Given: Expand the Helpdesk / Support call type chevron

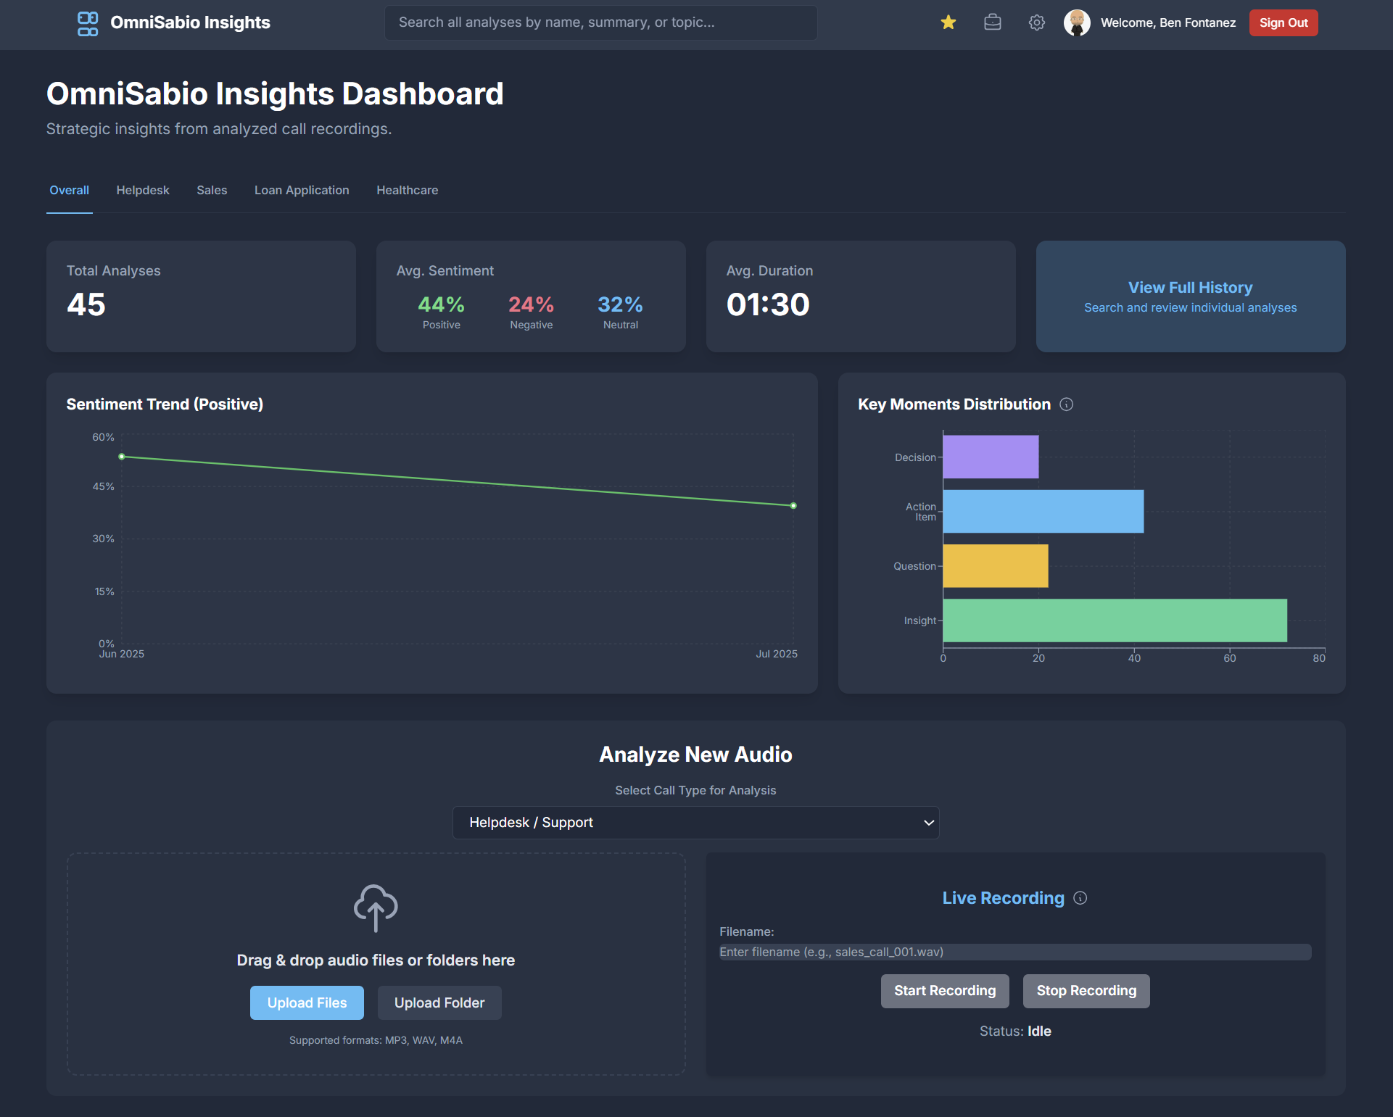Looking at the screenshot, I should pyautogui.click(x=927, y=823).
